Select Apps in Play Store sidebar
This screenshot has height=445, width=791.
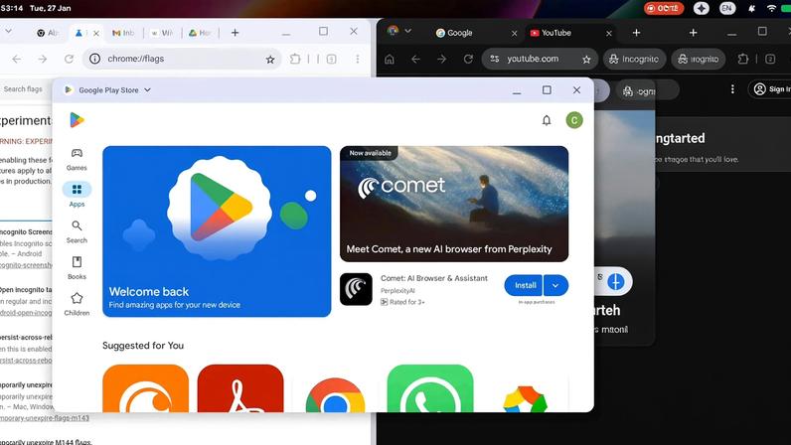pyautogui.click(x=77, y=195)
